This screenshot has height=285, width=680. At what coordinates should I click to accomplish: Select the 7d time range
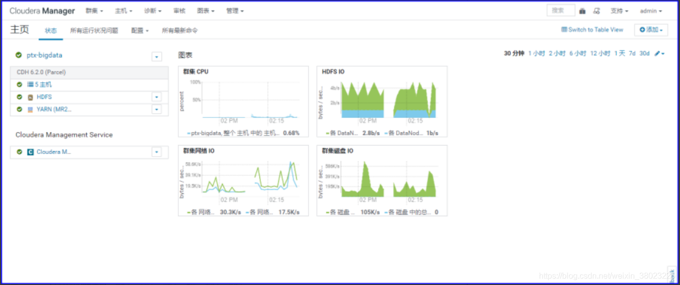(632, 54)
